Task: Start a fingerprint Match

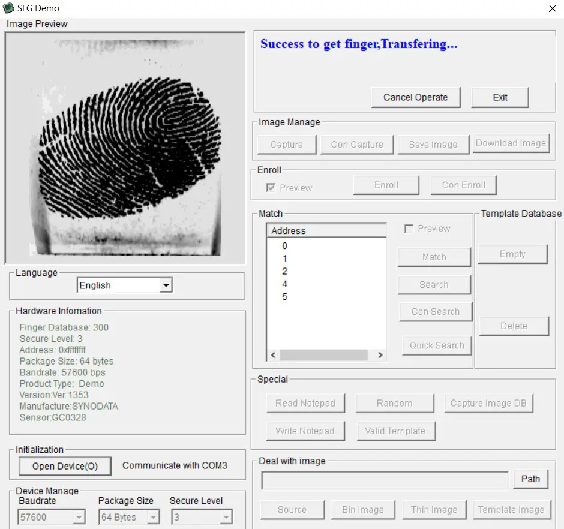Action: pos(434,257)
